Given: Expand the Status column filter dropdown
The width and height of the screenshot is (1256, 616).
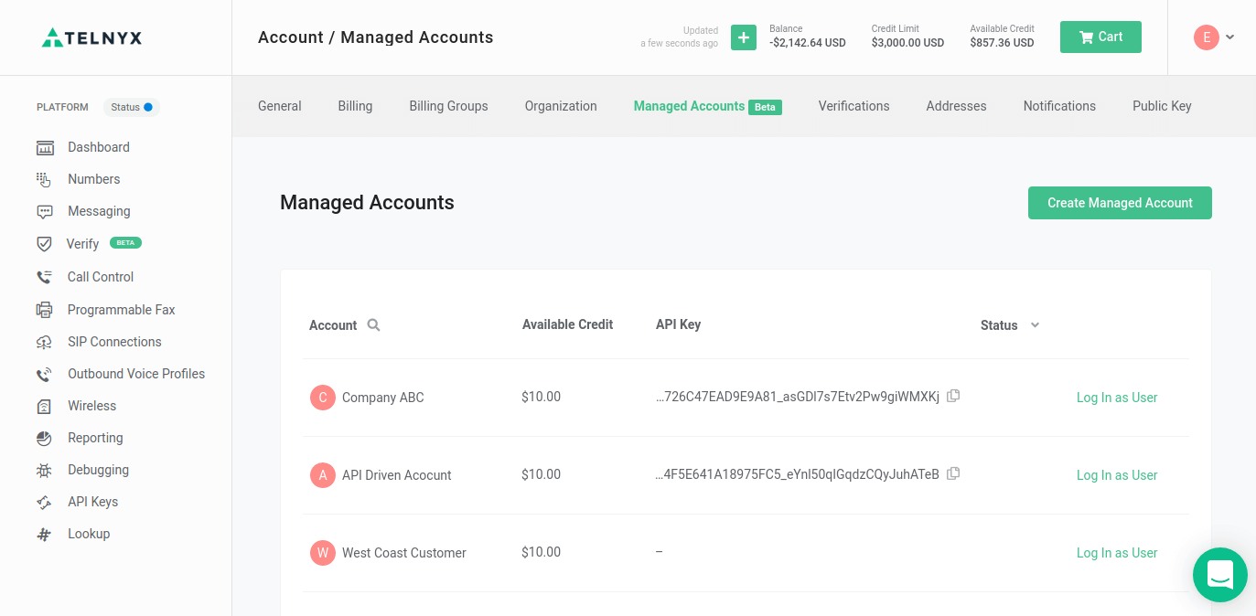Looking at the screenshot, I should pyautogui.click(x=1035, y=324).
